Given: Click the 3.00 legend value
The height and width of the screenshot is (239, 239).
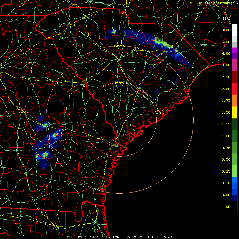Looking at the screenshot, I should point(226,65).
